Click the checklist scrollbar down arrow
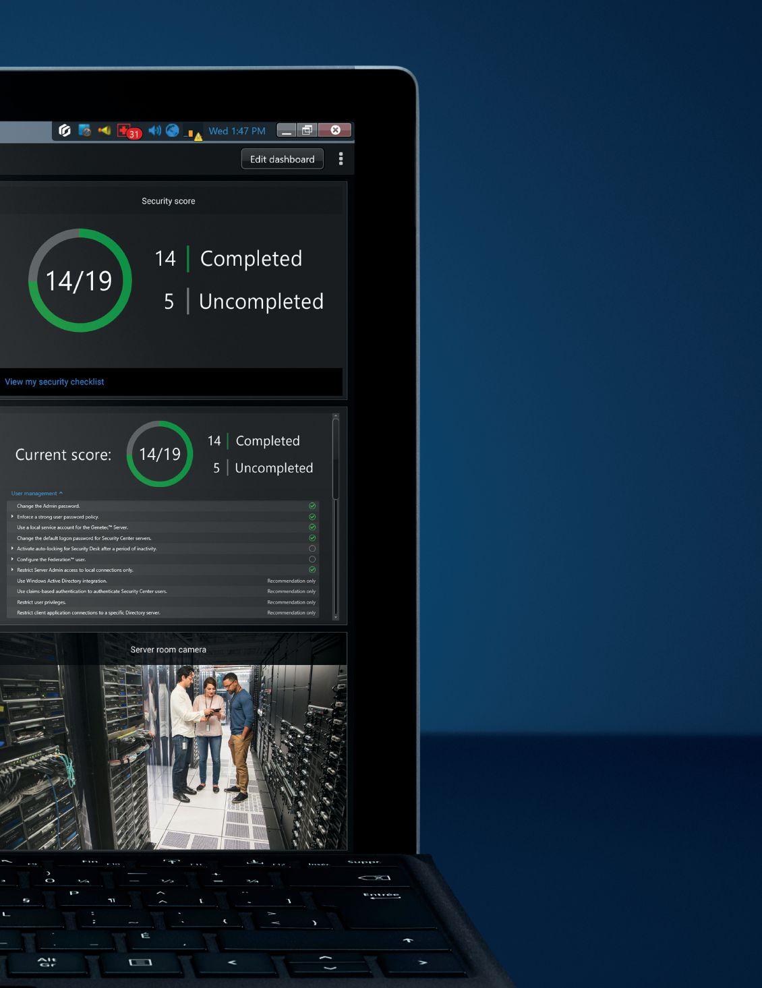The height and width of the screenshot is (988, 762). (x=336, y=616)
